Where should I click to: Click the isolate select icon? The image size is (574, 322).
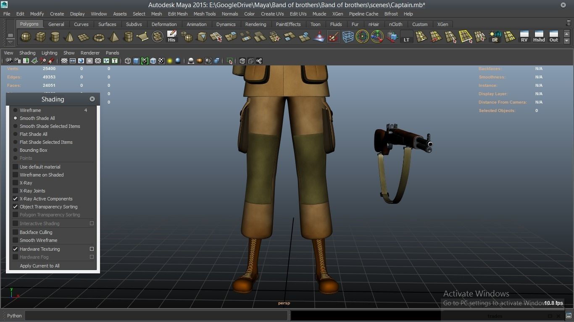[x=230, y=61]
